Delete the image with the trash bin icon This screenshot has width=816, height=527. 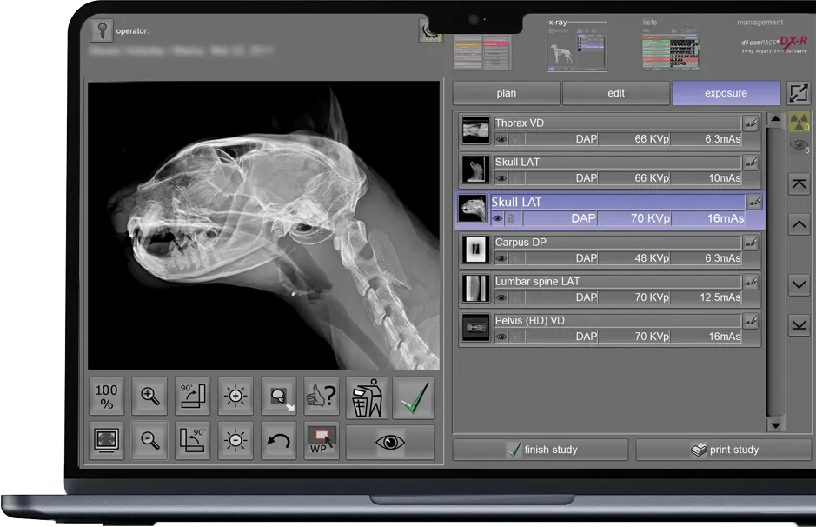click(x=367, y=397)
